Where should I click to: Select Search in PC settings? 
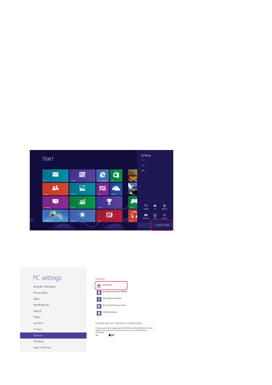click(x=37, y=311)
